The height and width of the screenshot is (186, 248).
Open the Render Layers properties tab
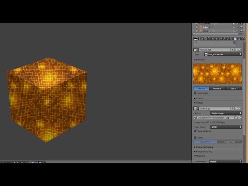tap(206, 39)
